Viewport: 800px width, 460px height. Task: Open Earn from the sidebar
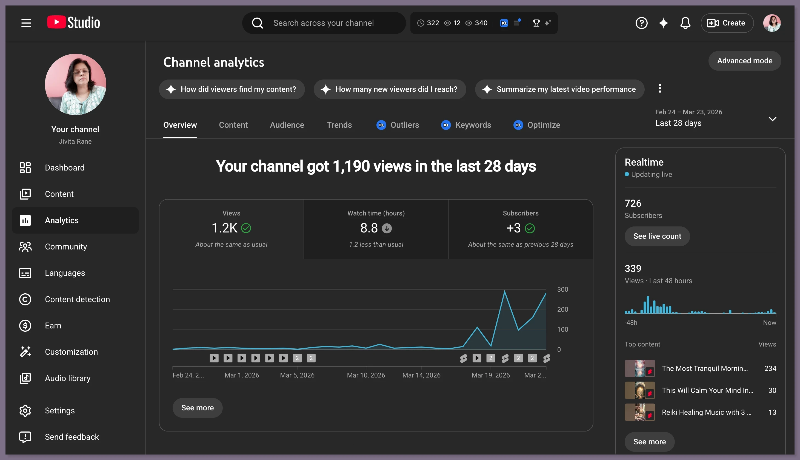point(53,325)
